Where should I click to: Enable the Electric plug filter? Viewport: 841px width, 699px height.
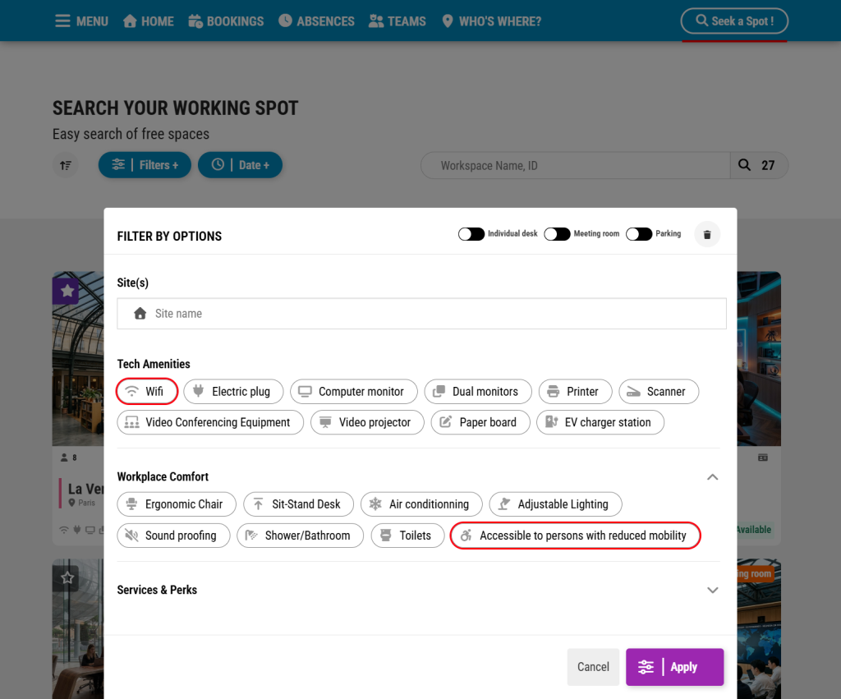(233, 392)
